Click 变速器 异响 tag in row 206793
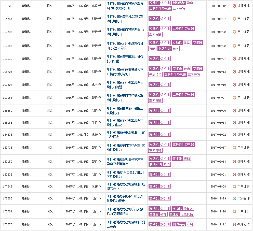Image resolution: width=253 pixels, height=231 pixels. [181, 69]
